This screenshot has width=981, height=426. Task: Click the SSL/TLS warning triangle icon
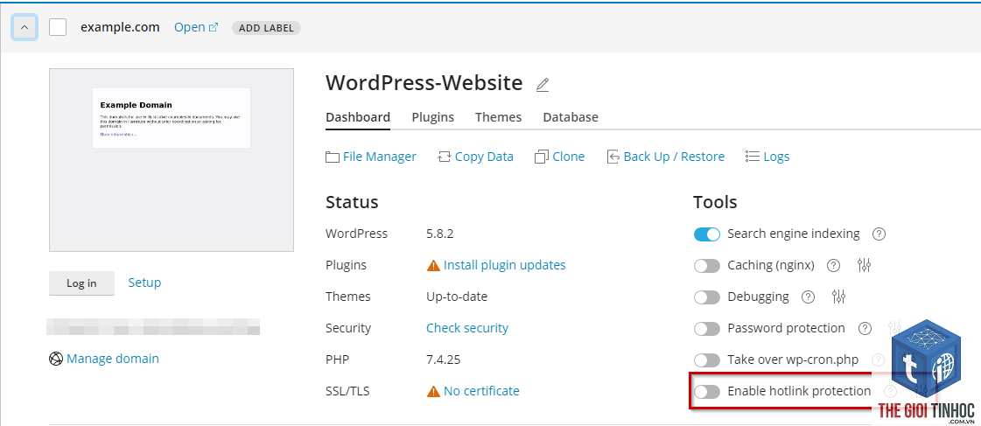pos(433,392)
